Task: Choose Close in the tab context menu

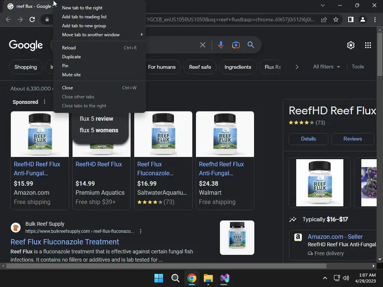Action: pyautogui.click(x=99, y=88)
